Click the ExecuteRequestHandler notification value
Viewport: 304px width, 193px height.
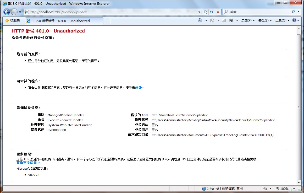tap(65, 120)
